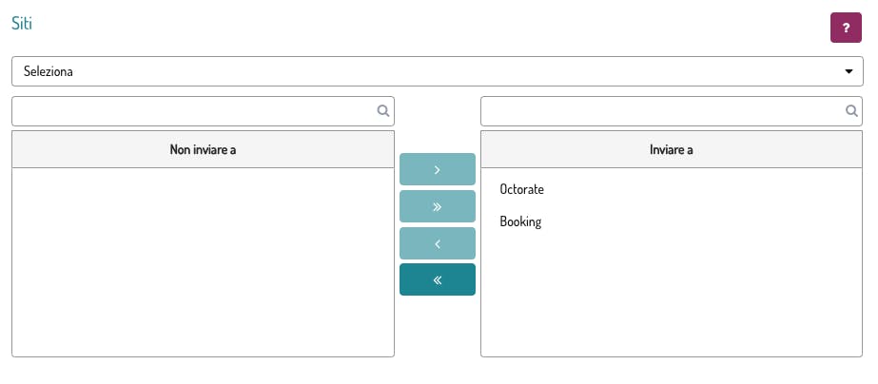The width and height of the screenshot is (878, 384).
Task: Expand the dropdown using its caret arrow
Action: coord(849,71)
